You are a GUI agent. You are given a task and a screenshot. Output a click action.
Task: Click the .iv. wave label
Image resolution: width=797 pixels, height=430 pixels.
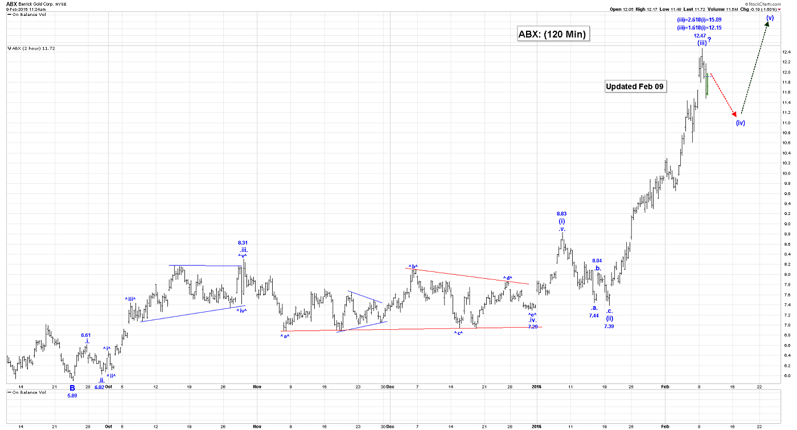tap(532, 320)
